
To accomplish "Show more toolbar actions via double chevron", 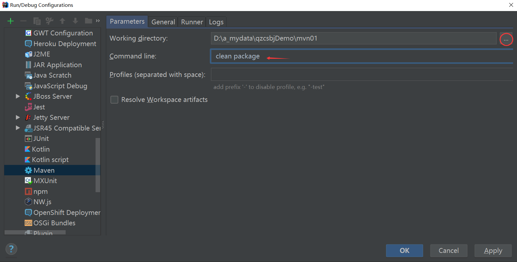I will click(98, 21).
